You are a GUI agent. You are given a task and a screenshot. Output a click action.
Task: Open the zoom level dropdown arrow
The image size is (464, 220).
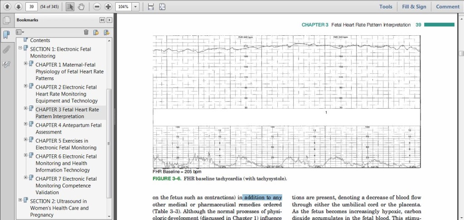[x=135, y=6]
